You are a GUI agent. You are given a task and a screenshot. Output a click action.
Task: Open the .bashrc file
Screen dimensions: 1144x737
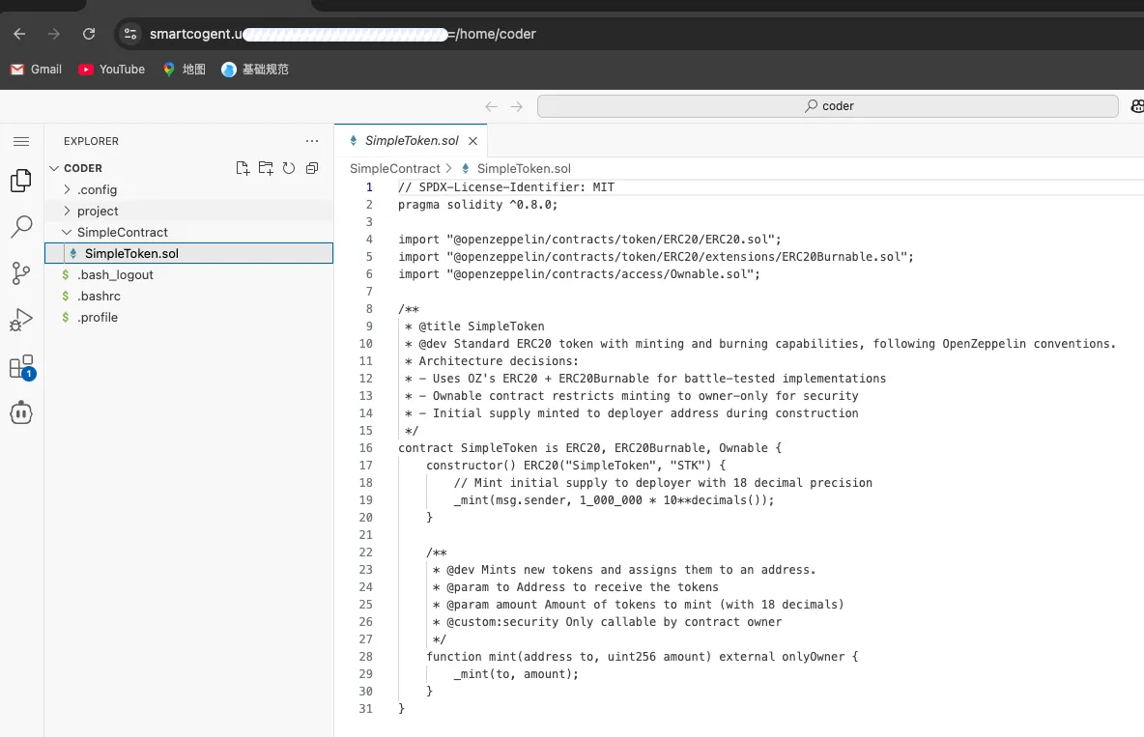189,297
